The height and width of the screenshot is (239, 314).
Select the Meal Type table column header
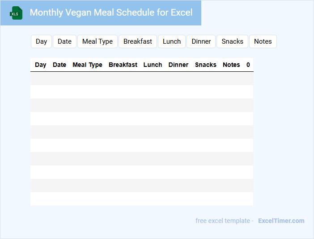tap(87, 65)
